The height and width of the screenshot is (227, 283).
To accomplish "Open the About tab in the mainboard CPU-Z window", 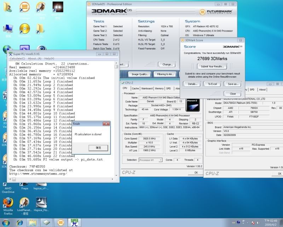I will (x=262, y=90).
